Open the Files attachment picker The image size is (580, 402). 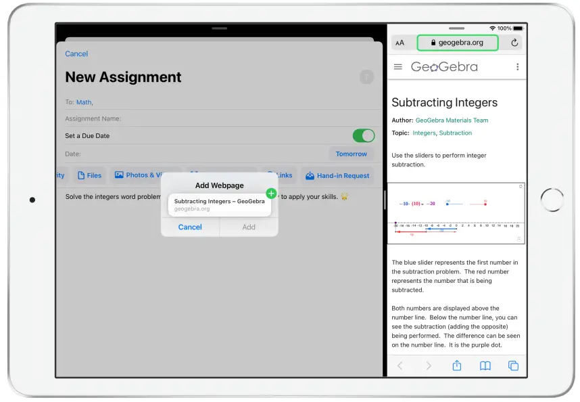[89, 175]
